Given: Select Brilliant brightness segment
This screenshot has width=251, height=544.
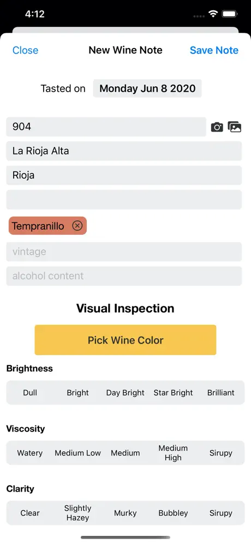Looking at the screenshot, I should tap(221, 393).
